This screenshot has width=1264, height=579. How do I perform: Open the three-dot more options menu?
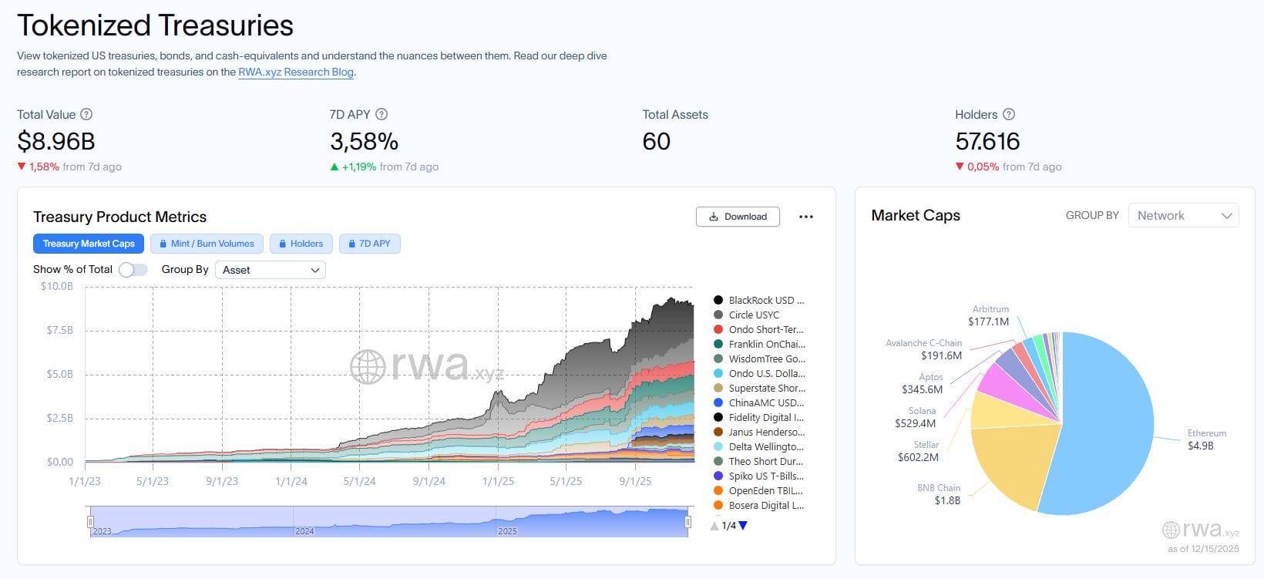coord(805,217)
